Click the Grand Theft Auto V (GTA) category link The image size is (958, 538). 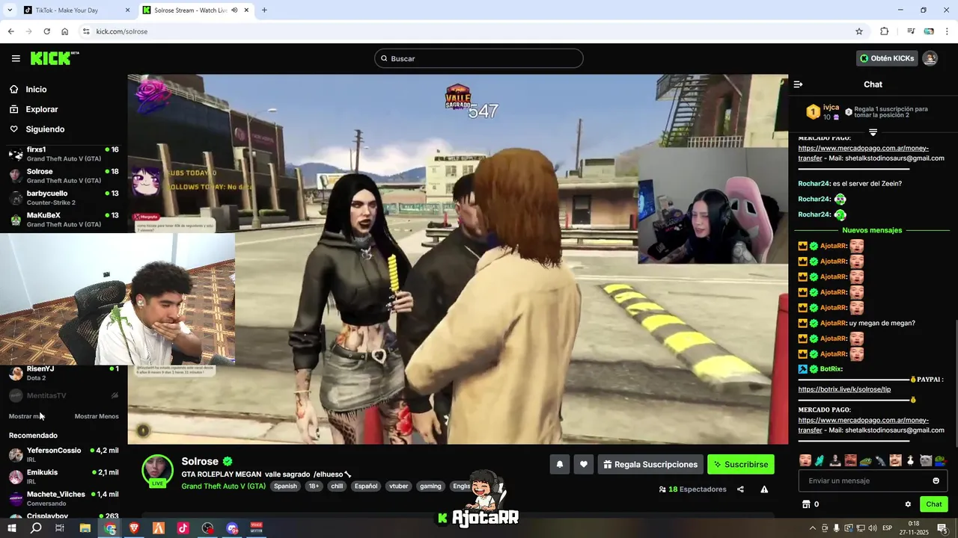(x=223, y=486)
